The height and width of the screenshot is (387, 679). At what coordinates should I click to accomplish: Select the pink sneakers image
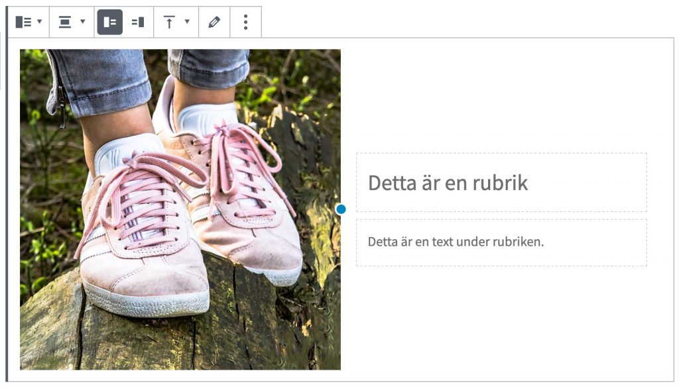pos(180,209)
